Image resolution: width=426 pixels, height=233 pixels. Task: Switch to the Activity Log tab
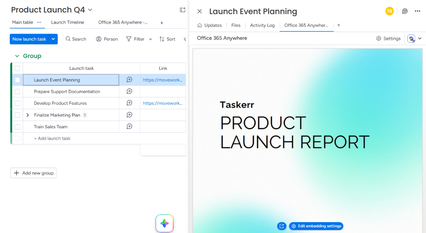[x=262, y=25]
